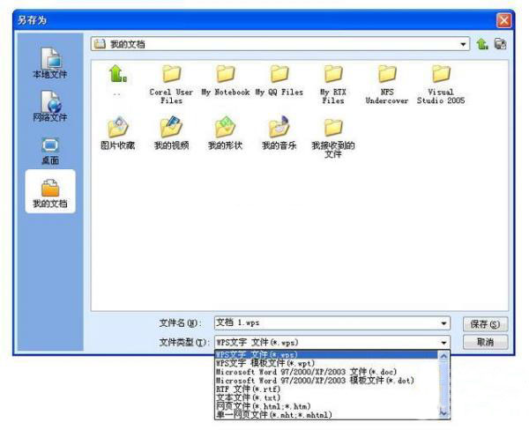Expand the 我的文档 location dropdown

point(463,44)
